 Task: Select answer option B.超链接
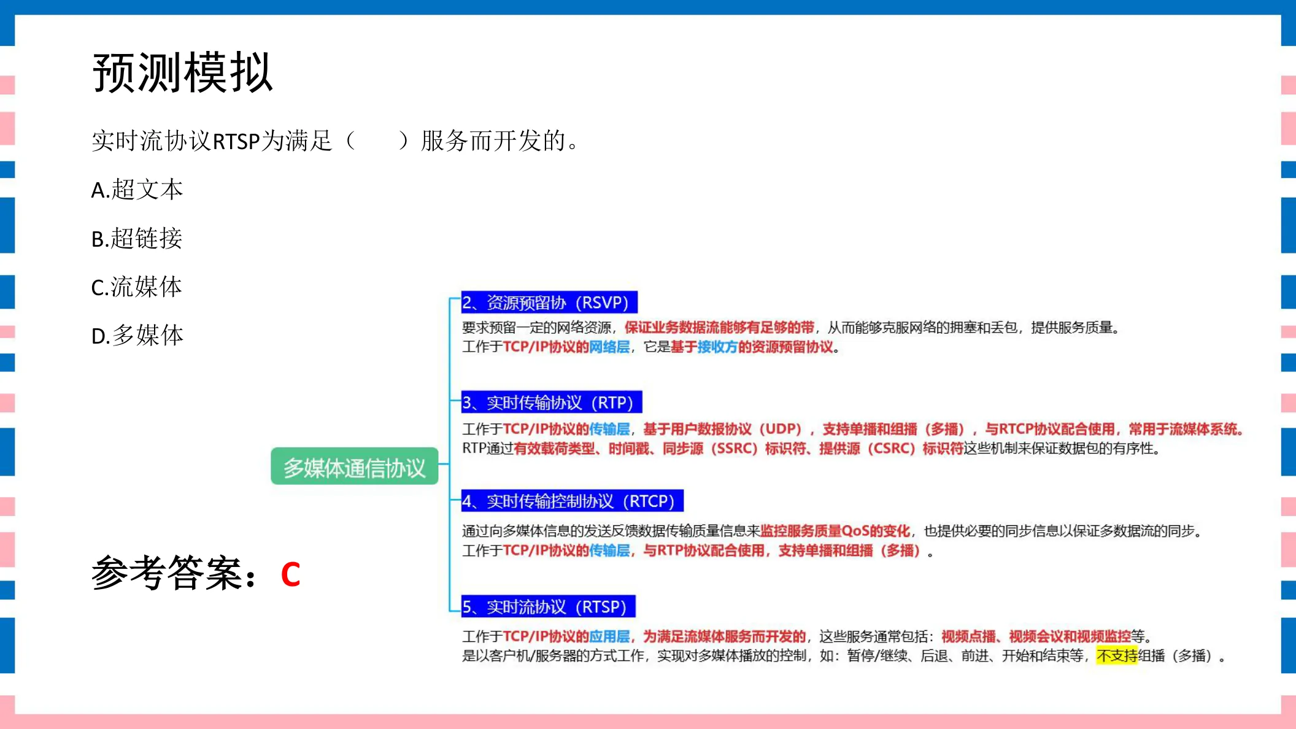tap(137, 238)
